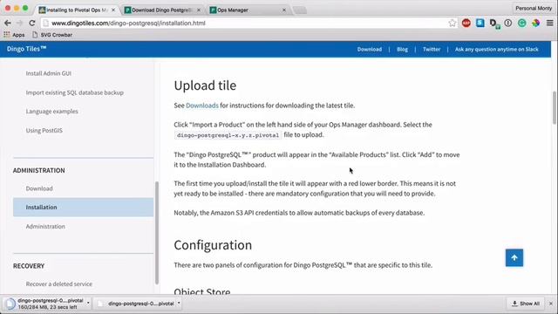Screen dimensions: 558x314
Task: Click the forward navigation arrow
Action: coord(19,24)
